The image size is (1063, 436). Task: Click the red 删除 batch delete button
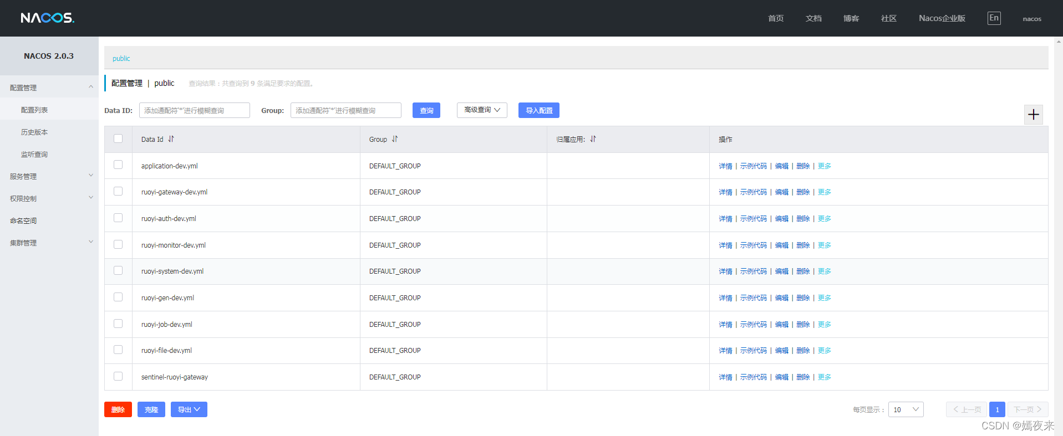click(x=118, y=409)
